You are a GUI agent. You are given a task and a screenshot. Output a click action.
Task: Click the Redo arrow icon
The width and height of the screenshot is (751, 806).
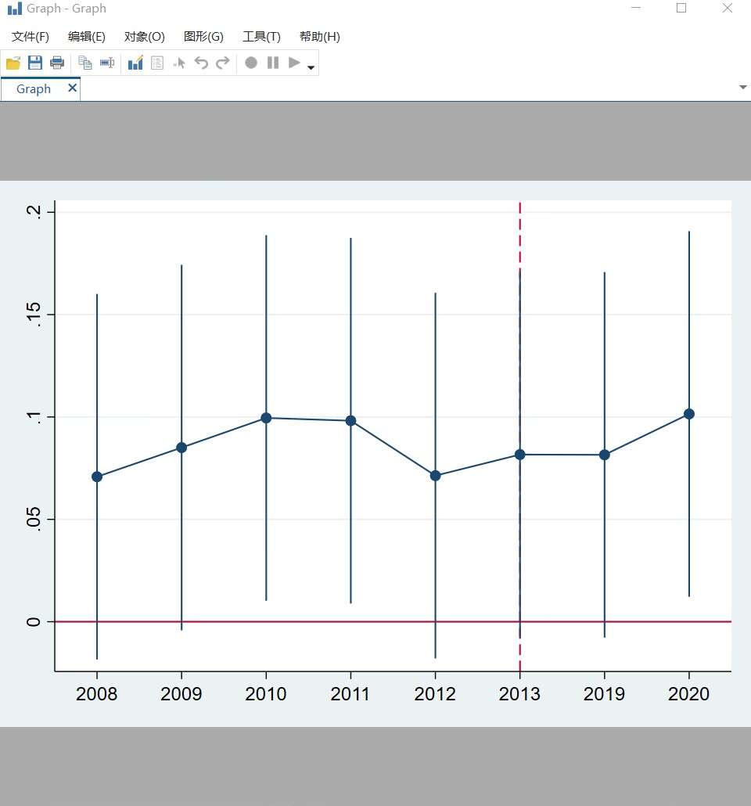pos(223,63)
